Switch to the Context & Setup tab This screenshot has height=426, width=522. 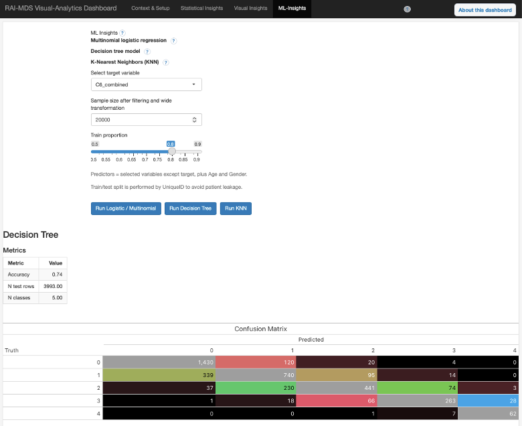pos(151,8)
